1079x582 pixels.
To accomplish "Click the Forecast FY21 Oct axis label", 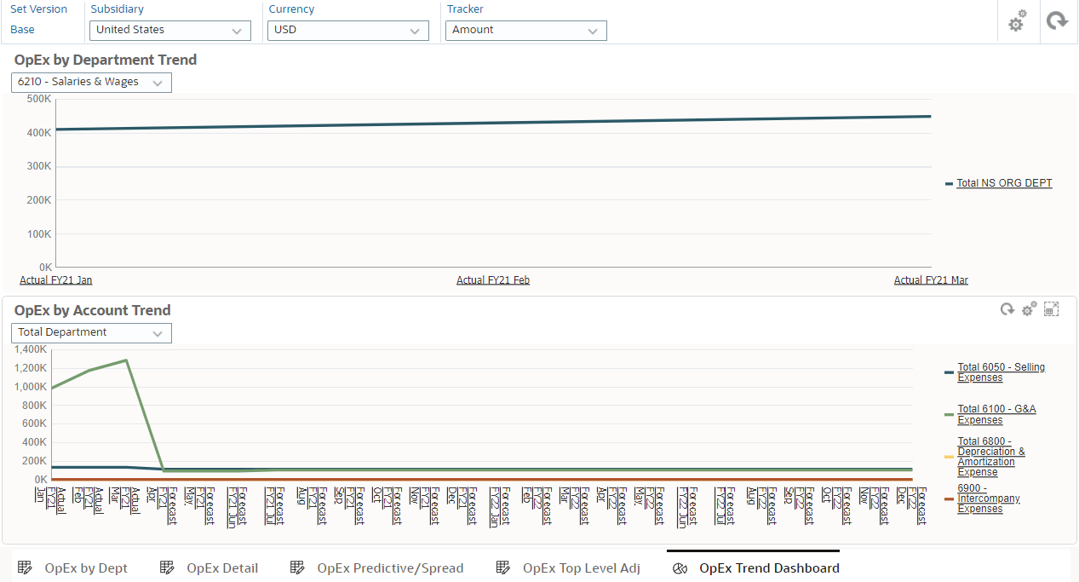I will [387, 506].
